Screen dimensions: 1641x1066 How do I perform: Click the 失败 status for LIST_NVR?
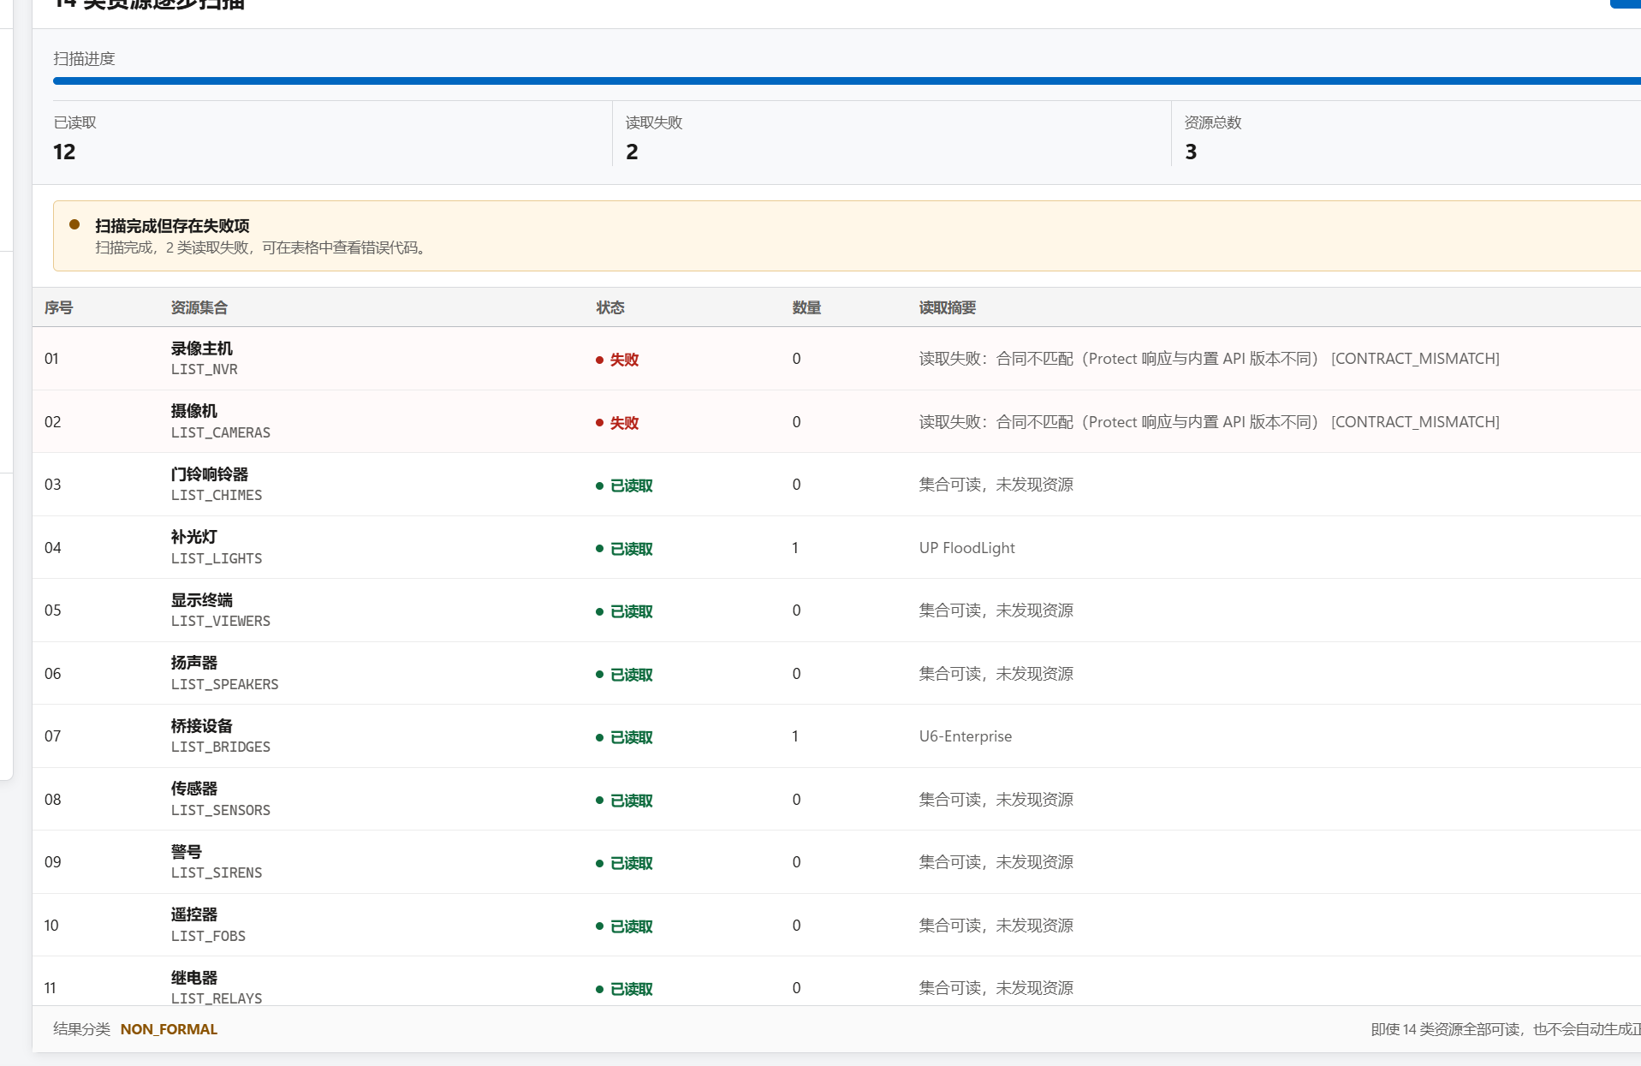617,360
